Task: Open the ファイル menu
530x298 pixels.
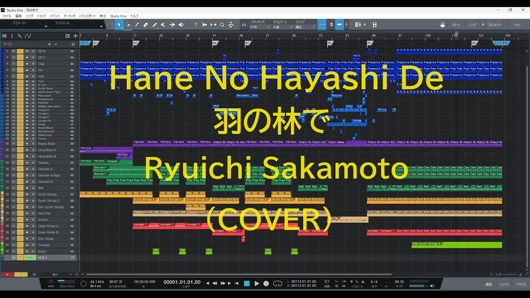Action: coord(7,16)
